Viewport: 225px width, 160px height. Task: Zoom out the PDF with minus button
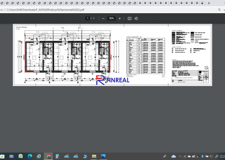[103, 18]
